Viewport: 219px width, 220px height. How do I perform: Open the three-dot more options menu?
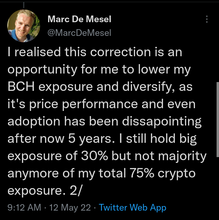pos(207,19)
